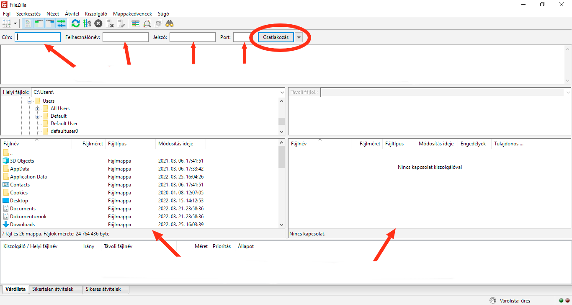Select defaultuser0 in the folder tree
The image size is (572, 305).
tap(64, 131)
